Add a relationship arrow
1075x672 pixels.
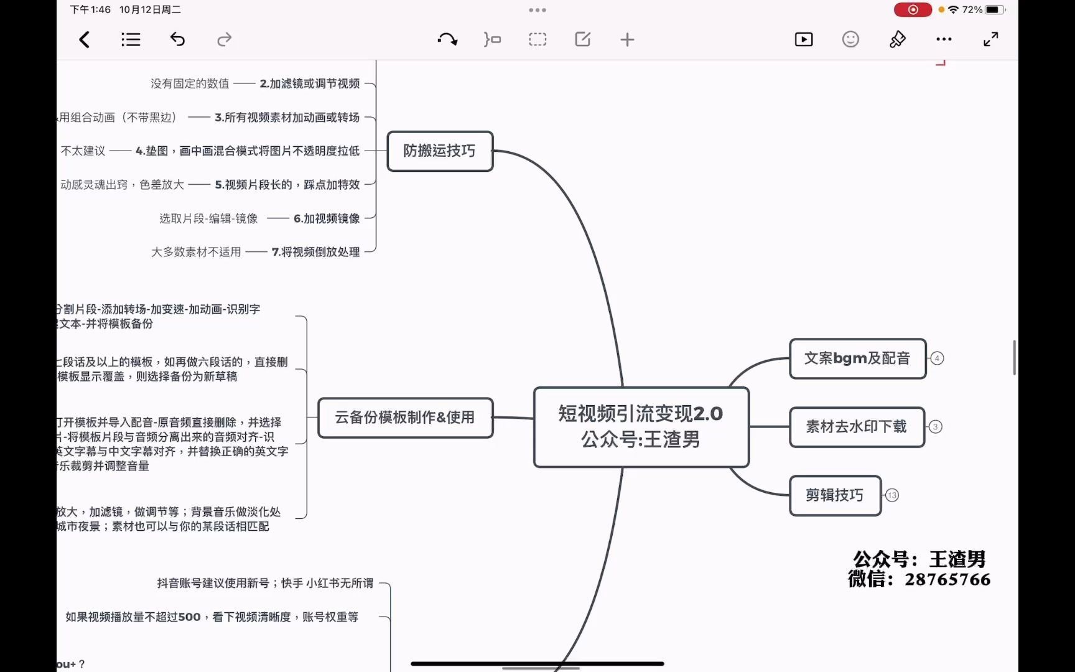[x=447, y=40]
